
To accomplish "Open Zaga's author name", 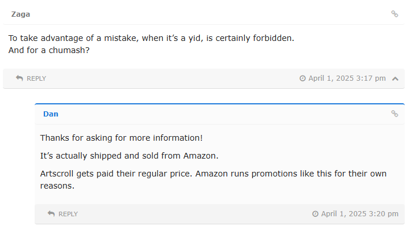I will [x=21, y=14].
